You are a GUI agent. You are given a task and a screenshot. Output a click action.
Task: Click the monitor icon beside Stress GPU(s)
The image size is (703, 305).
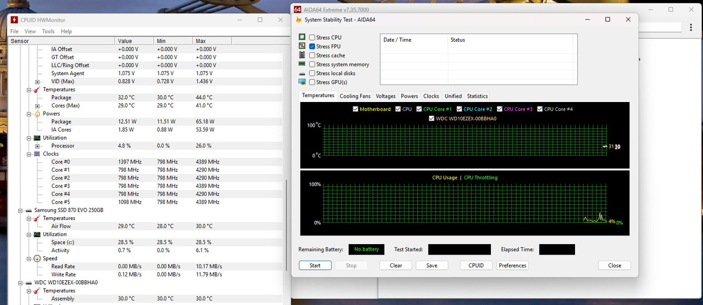(x=302, y=82)
